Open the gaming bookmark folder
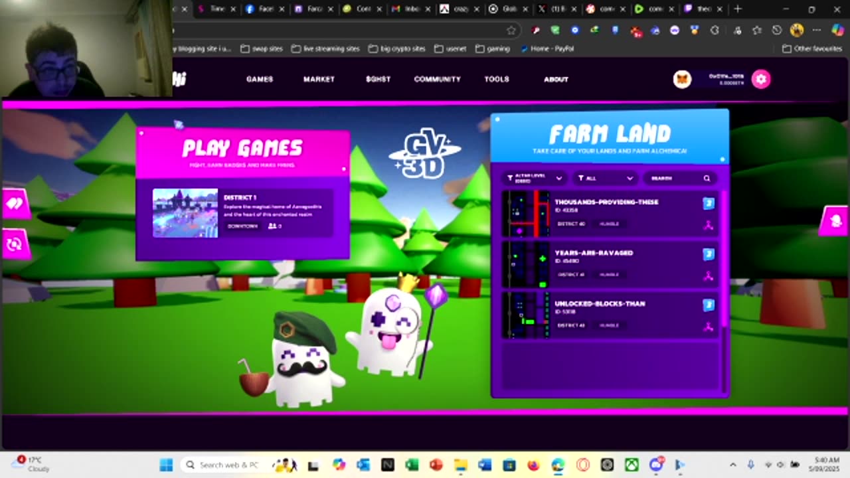The height and width of the screenshot is (478, 850). 493,48
